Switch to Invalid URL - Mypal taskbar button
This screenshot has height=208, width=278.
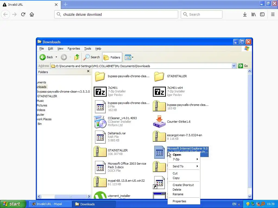tap(50, 204)
